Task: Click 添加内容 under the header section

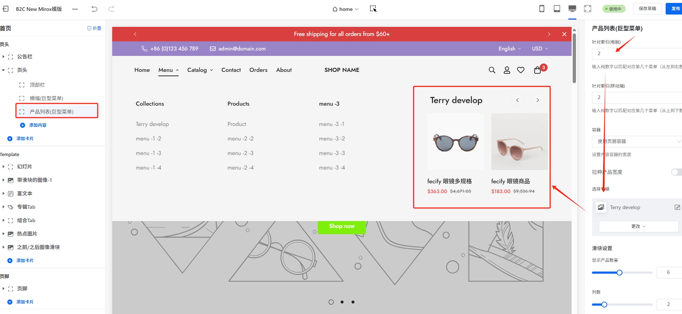Action: point(37,125)
